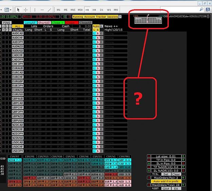Screen dimensions: 212x191
Task: Click the search magnifier icon
Action: [x=201, y=10]
